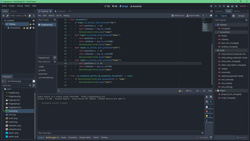Toggle alphabetical sorting of methods
Viewport: 250px width, 141px height.
[55, 58]
